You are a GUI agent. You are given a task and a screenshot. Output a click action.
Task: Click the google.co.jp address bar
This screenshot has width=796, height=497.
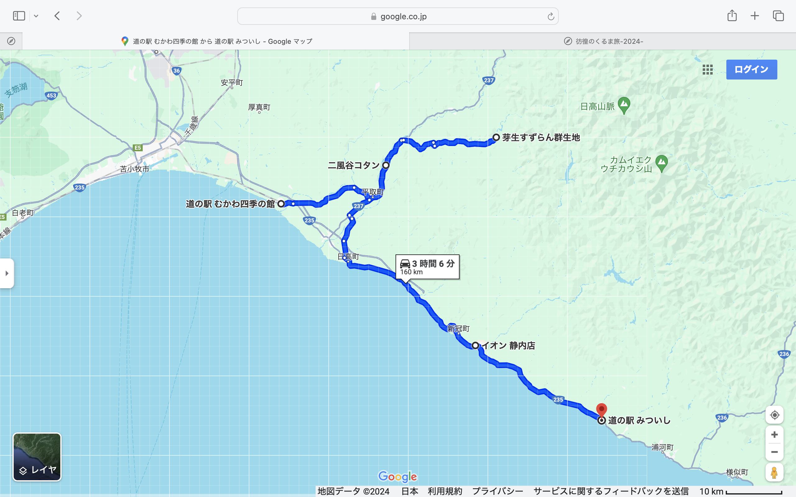point(398,16)
